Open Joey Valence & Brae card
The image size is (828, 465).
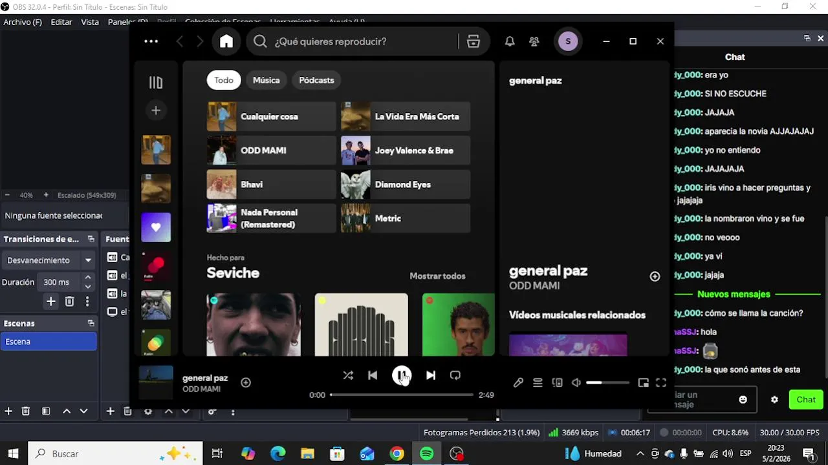click(x=406, y=150)
